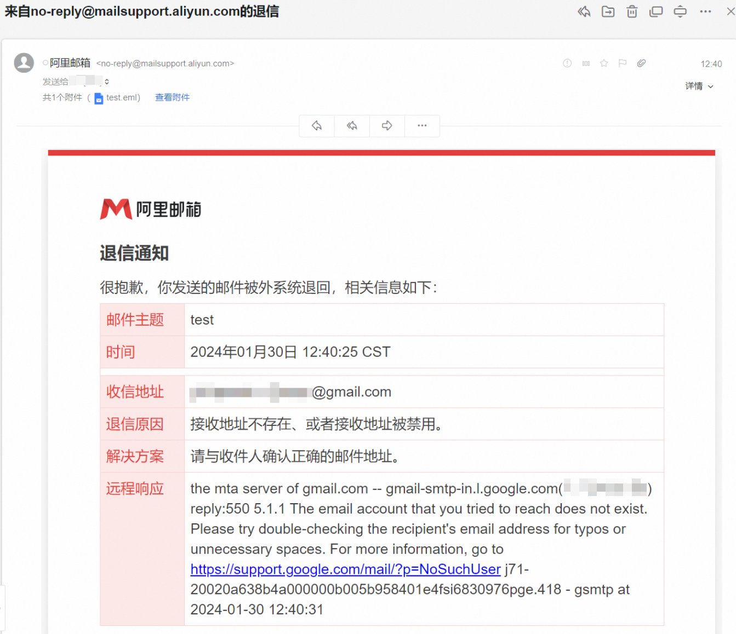Image resolution: width=736 pixels, height=634 pixels.
Task: Click the reply-all icon in top toolbar
Action: [584, 11]
